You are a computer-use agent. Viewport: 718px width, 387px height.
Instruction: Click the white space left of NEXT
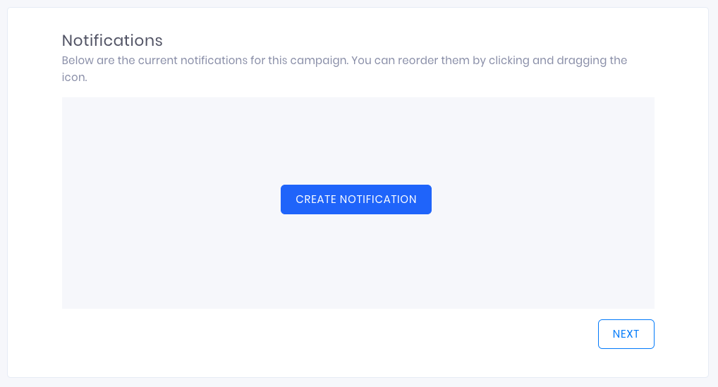(329, 334)
